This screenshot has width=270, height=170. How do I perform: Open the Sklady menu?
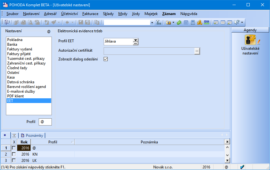coord(108,14)
